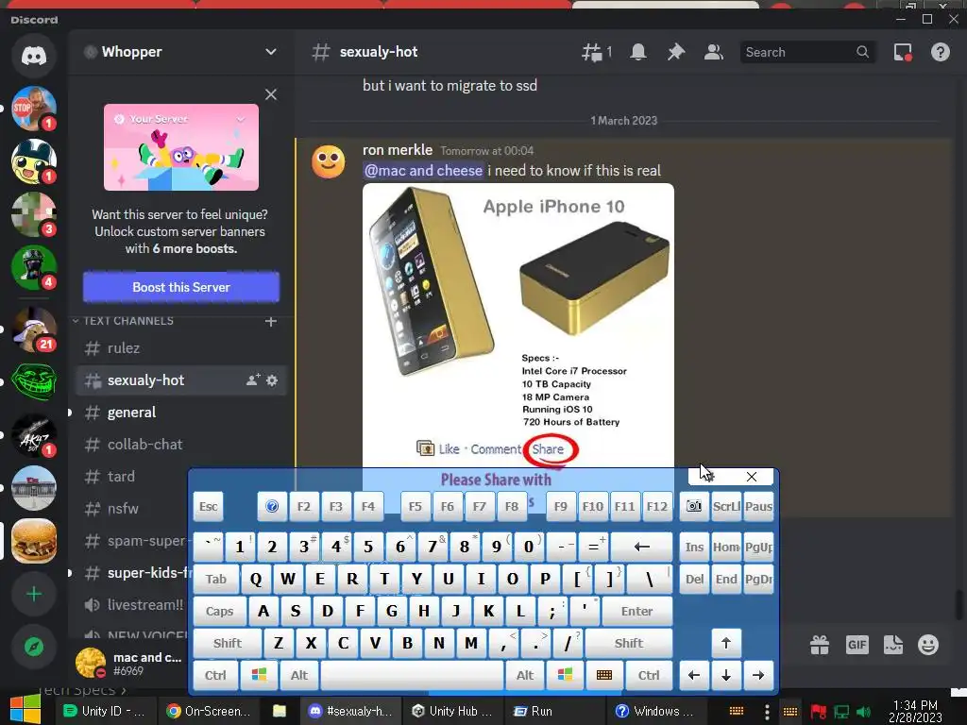Open the GIF picker
This screenshot has width=967, height=725.
pyautogui.click(x=857, y=645)
